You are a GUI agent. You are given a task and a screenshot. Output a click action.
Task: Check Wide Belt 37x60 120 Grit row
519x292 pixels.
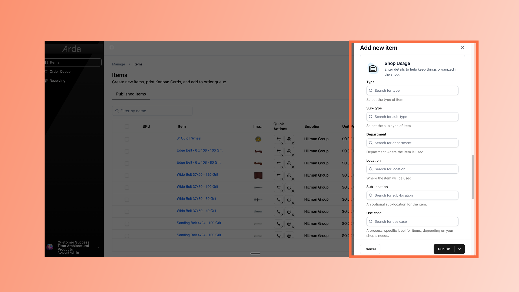click(127, 175)
